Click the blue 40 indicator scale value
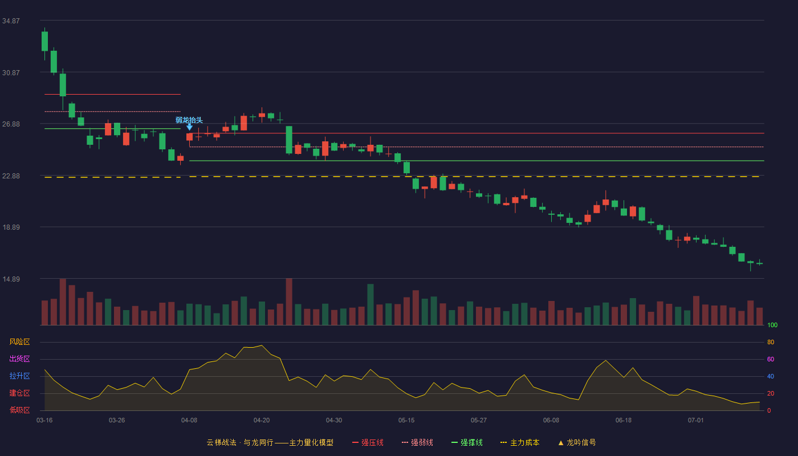 pos(771,376)
